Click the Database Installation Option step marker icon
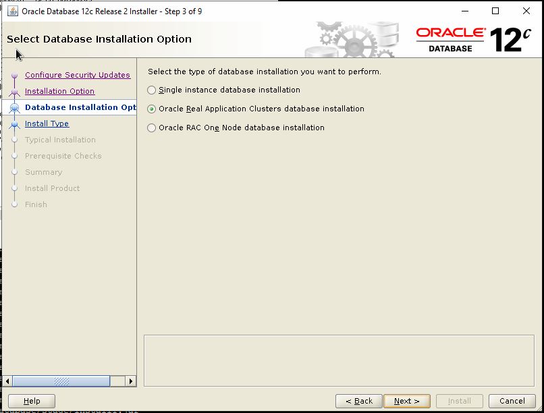The width and height of the screenshot is (544, 413). click(14, 108)
